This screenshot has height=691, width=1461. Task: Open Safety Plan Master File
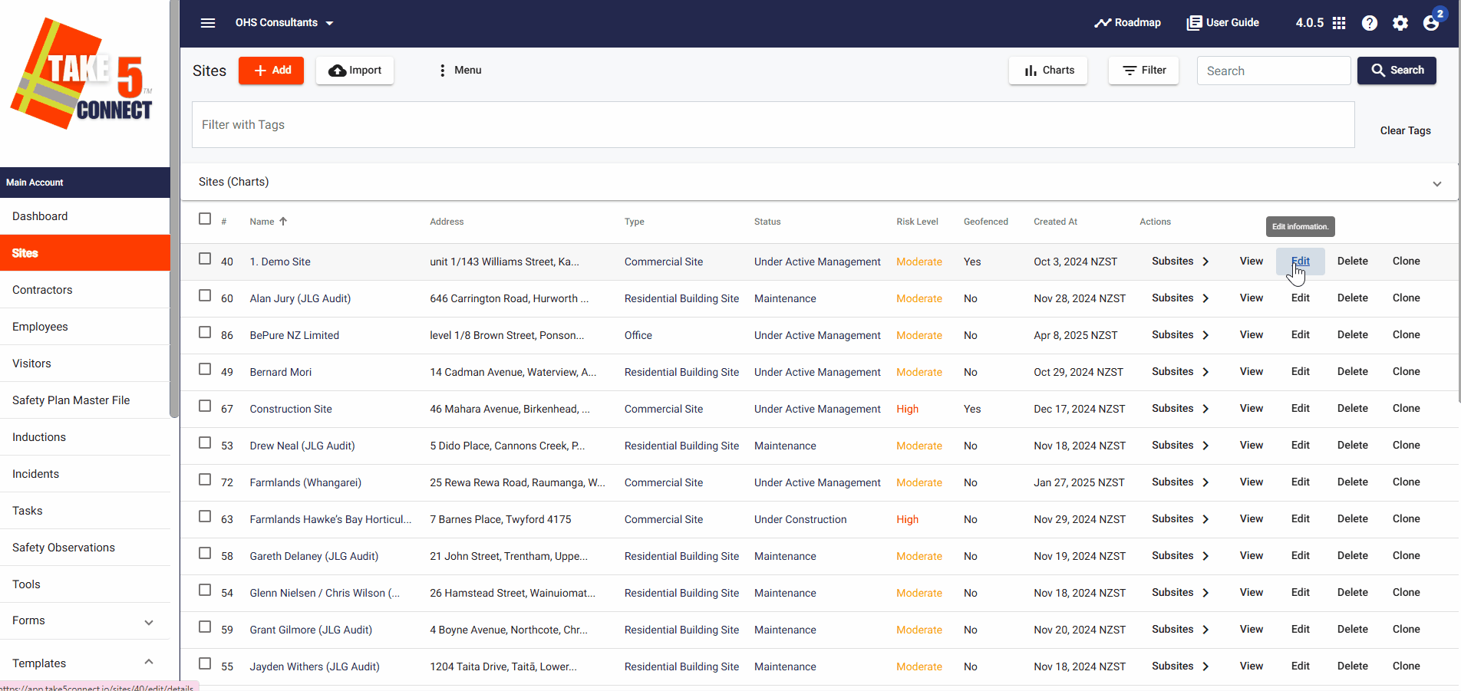coord(84,400)
